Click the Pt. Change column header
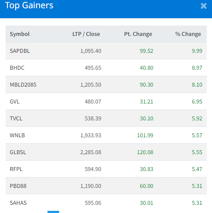Viewport: 212px width, 213px height. pos(138,34)
